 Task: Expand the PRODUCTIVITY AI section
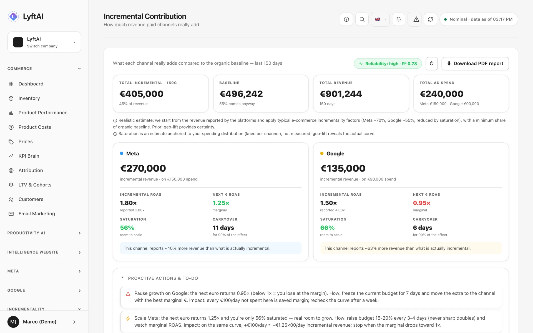tap(44, 233)
